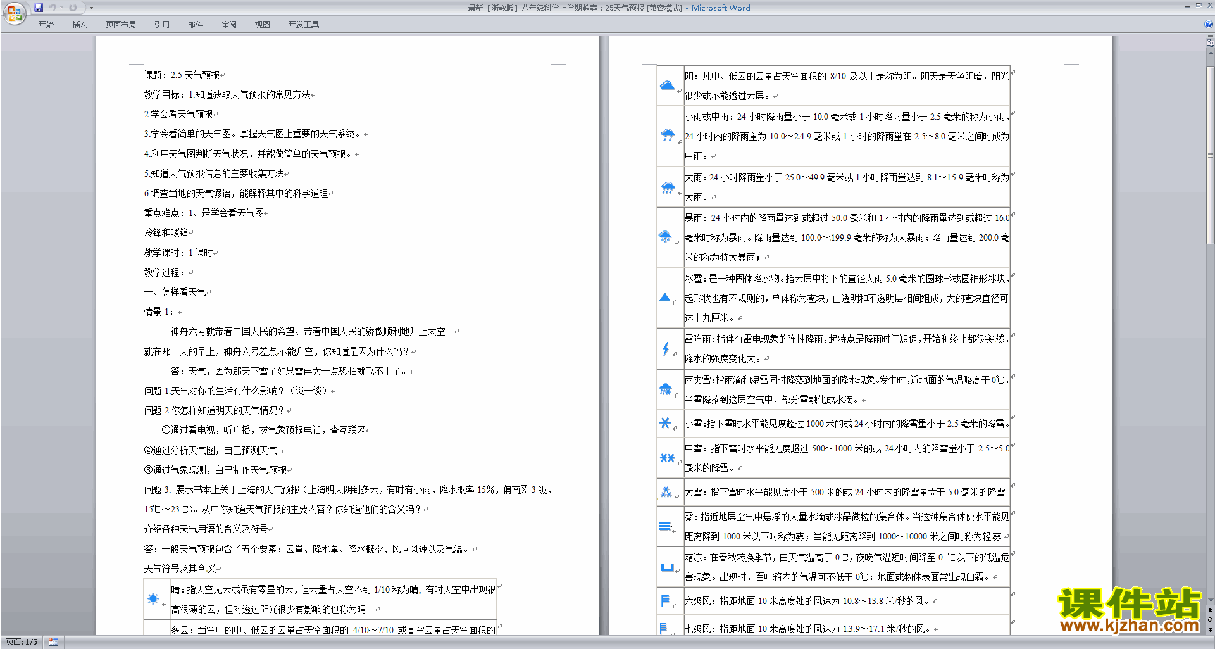The image size is (1215, 649).
Task: Click the table cell starting with 大雪:指下雪时
Action: pos(847,492)
